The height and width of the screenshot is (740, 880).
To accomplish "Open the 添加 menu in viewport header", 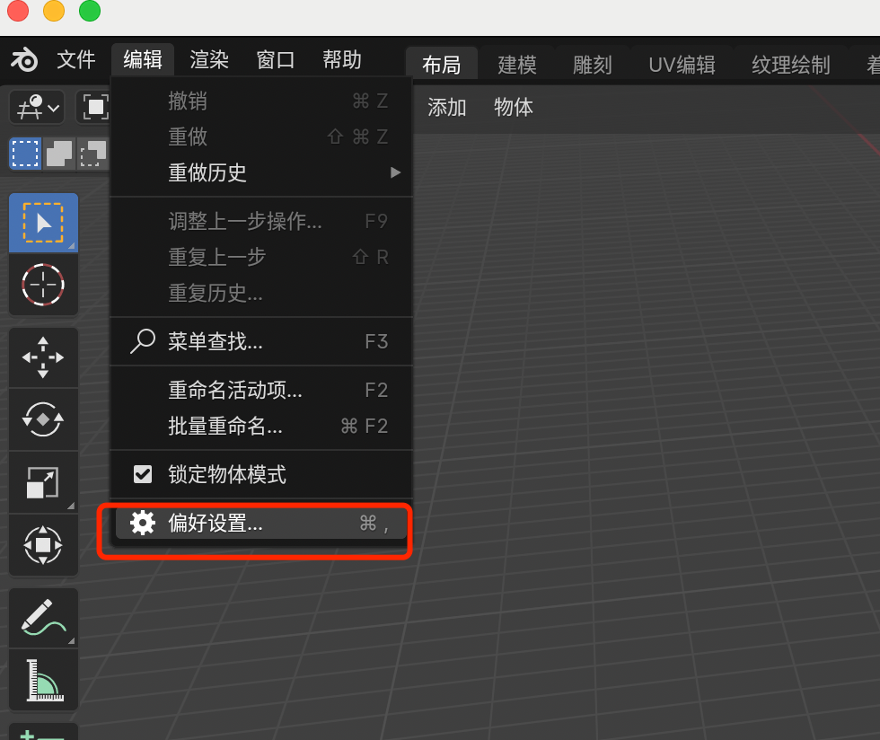I will [x=447, y=108].
